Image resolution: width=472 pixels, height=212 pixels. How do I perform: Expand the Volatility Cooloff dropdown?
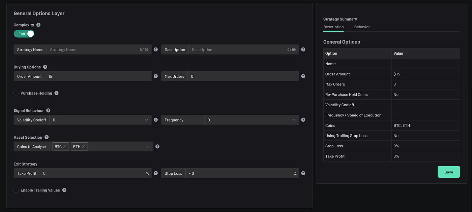click(100, 120)
